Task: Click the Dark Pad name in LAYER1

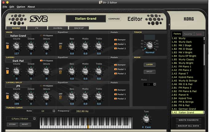Action: (18, 61)
